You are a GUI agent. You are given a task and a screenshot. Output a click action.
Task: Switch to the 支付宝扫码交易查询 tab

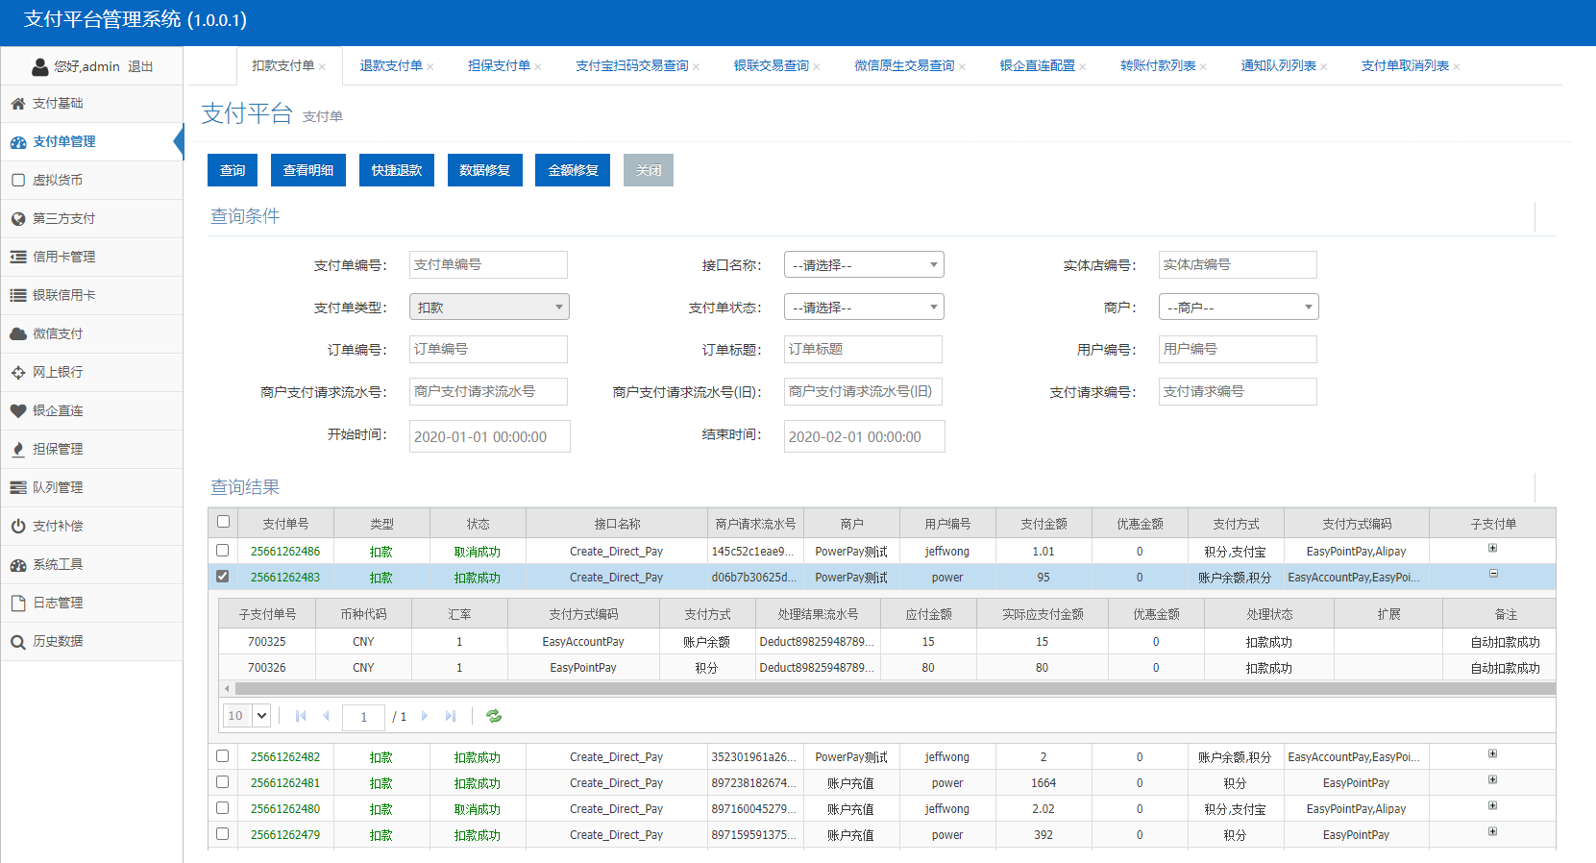pyautogui.click(x=632, y=65)
